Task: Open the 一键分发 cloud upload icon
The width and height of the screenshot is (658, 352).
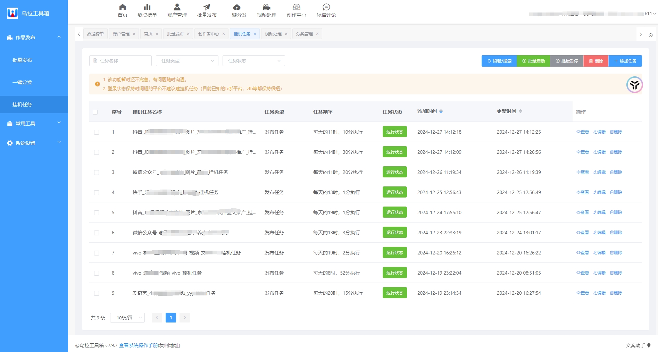Action: (x=237, y=7)
